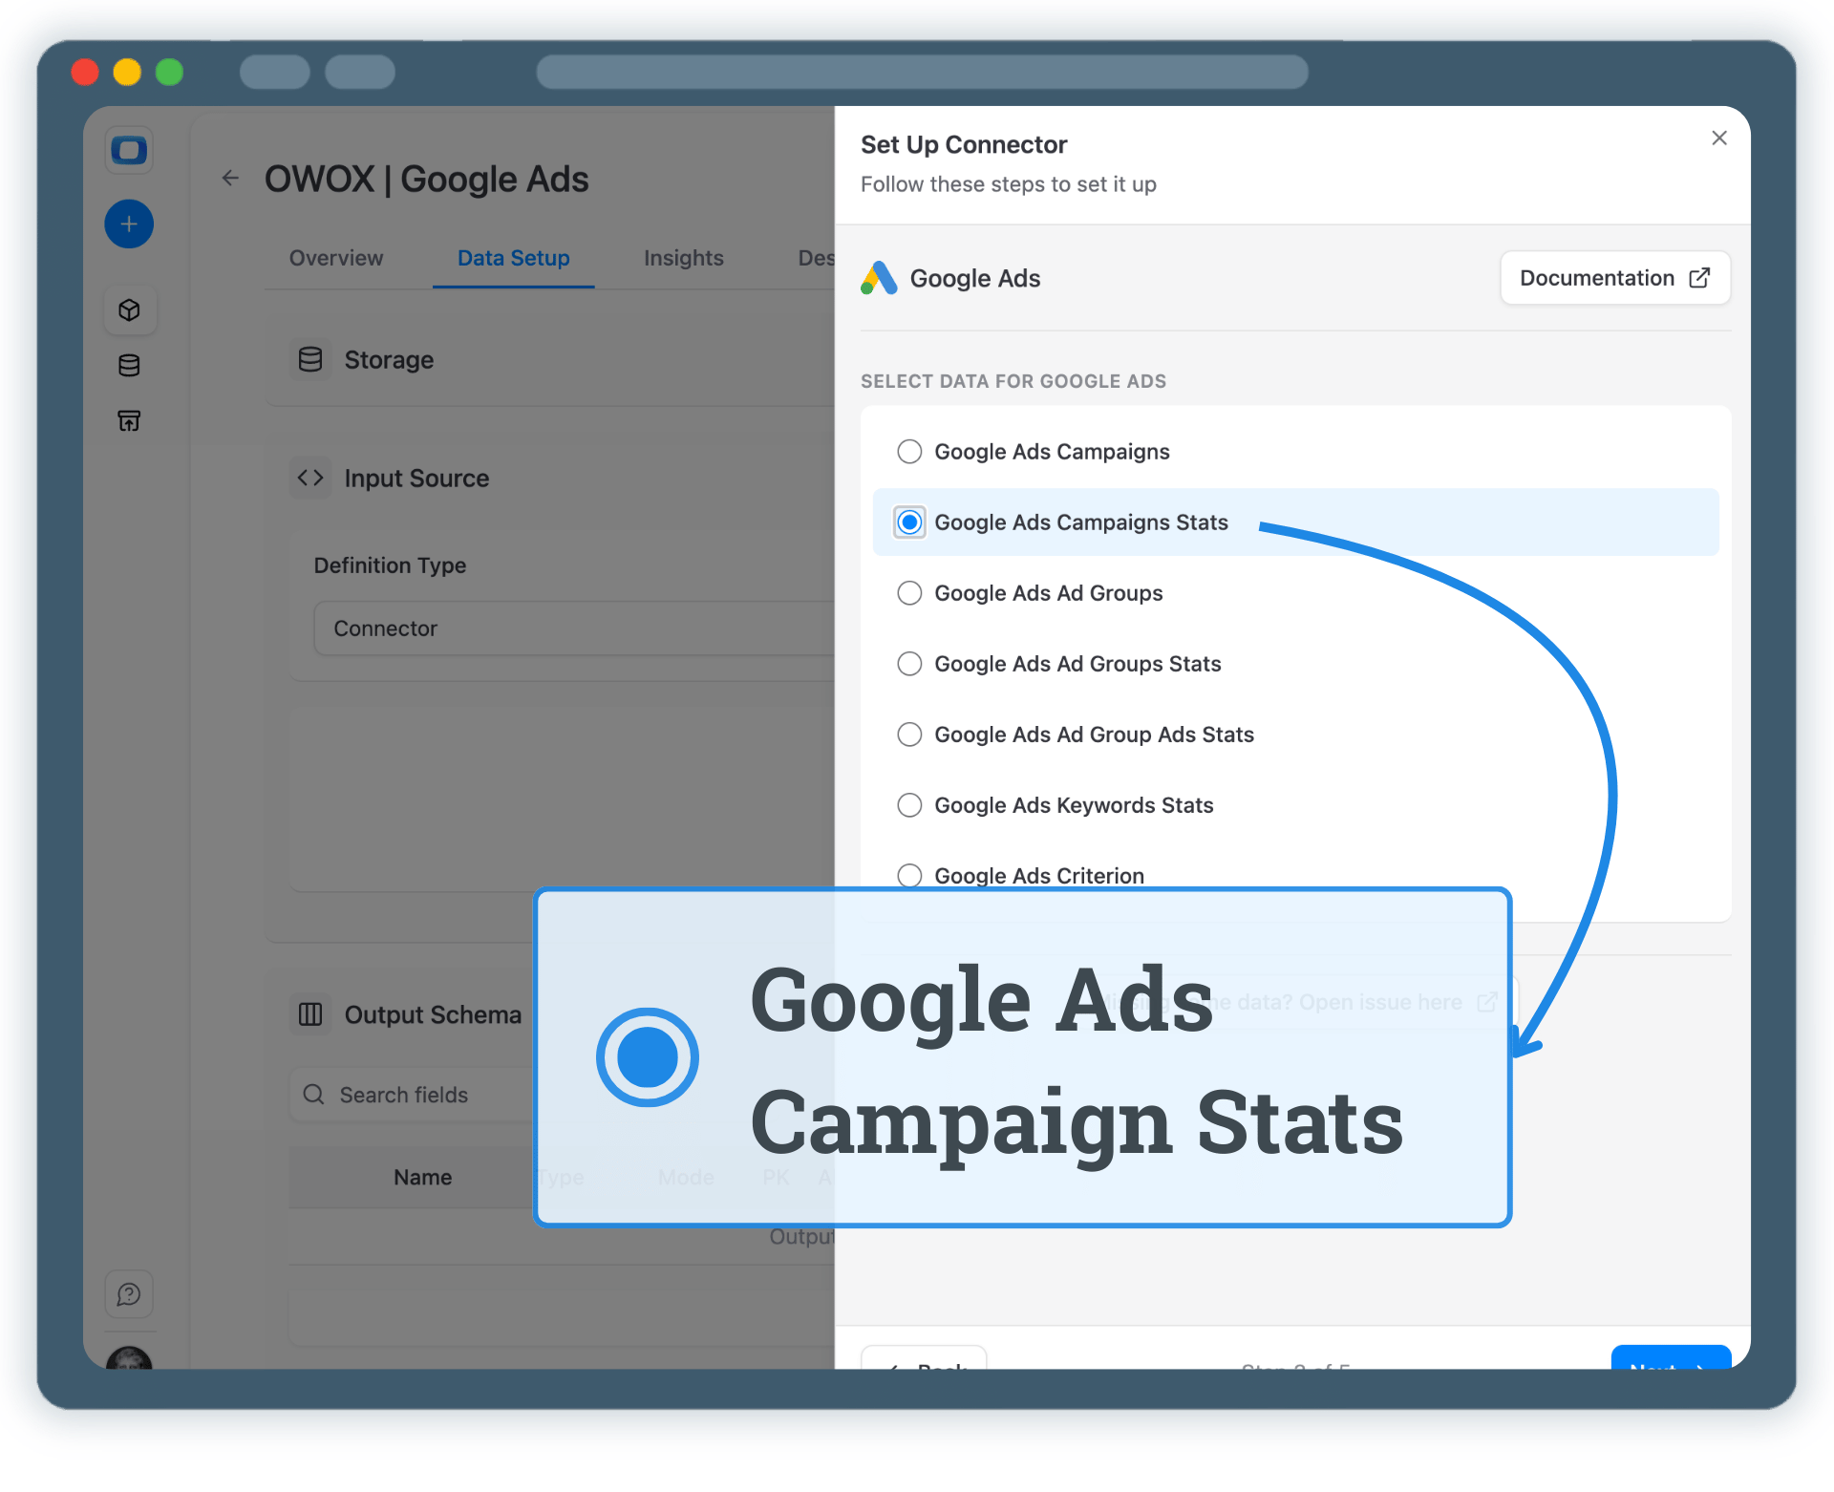The image size is (1834, 1492).
Task: Open the cube data marts sidebar icon
Action: click(x=129, y=310)
